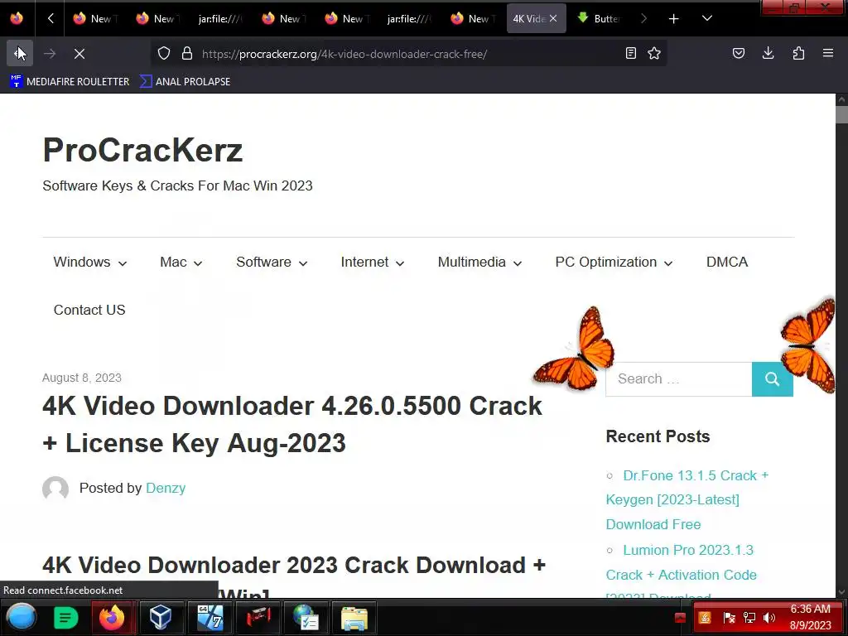This screenshot has height=636, width=848.
Task: Close the 4K Video tab
Action: (x=553, y=18)
